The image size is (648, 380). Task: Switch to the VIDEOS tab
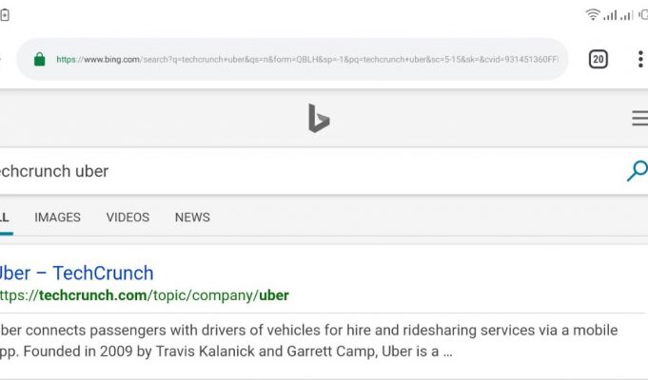pos(128,217)
